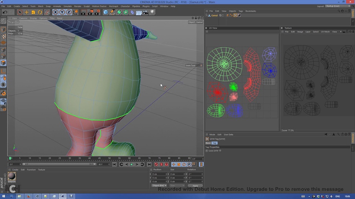The height and width of the screenshot is (199, 355).
Task: Click the Apply button
Action: pos(195,186)
